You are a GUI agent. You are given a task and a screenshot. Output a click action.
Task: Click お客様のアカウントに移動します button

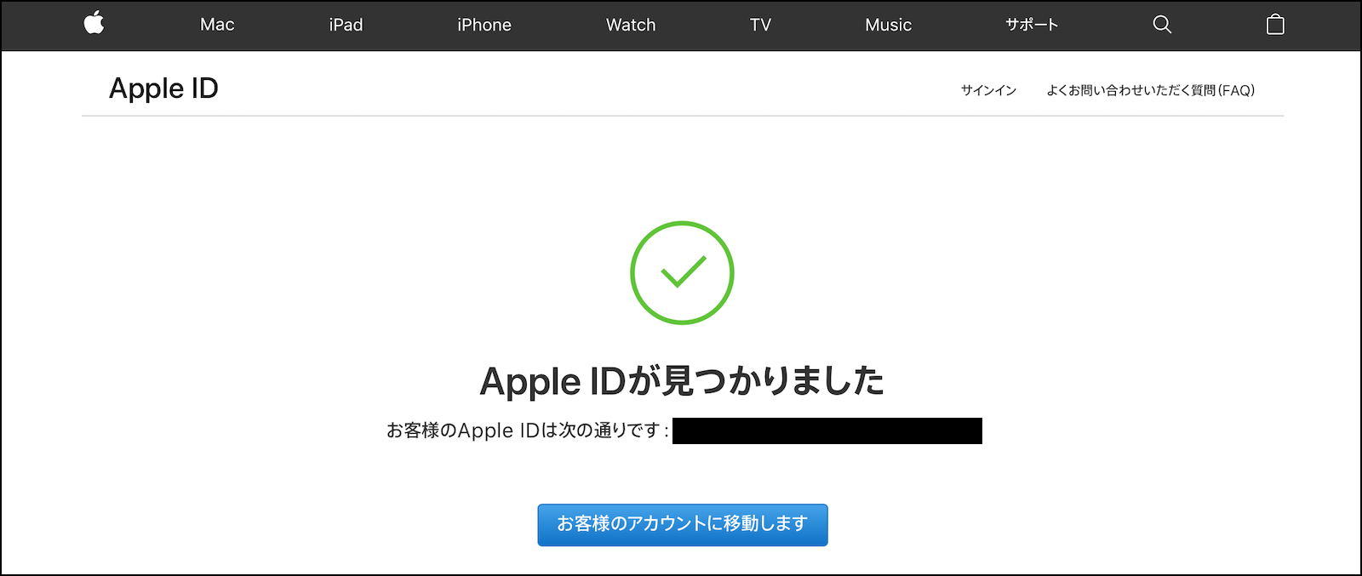(x=683, y=525)
